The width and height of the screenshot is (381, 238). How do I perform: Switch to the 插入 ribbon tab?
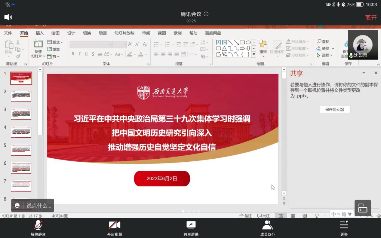tap(40, 33)
